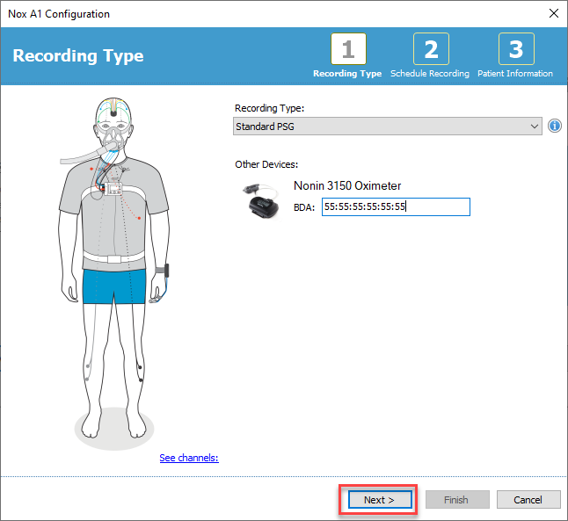Click the BDA address input field
The height and width of the screenshot is (521, 568).
point(396,206)
